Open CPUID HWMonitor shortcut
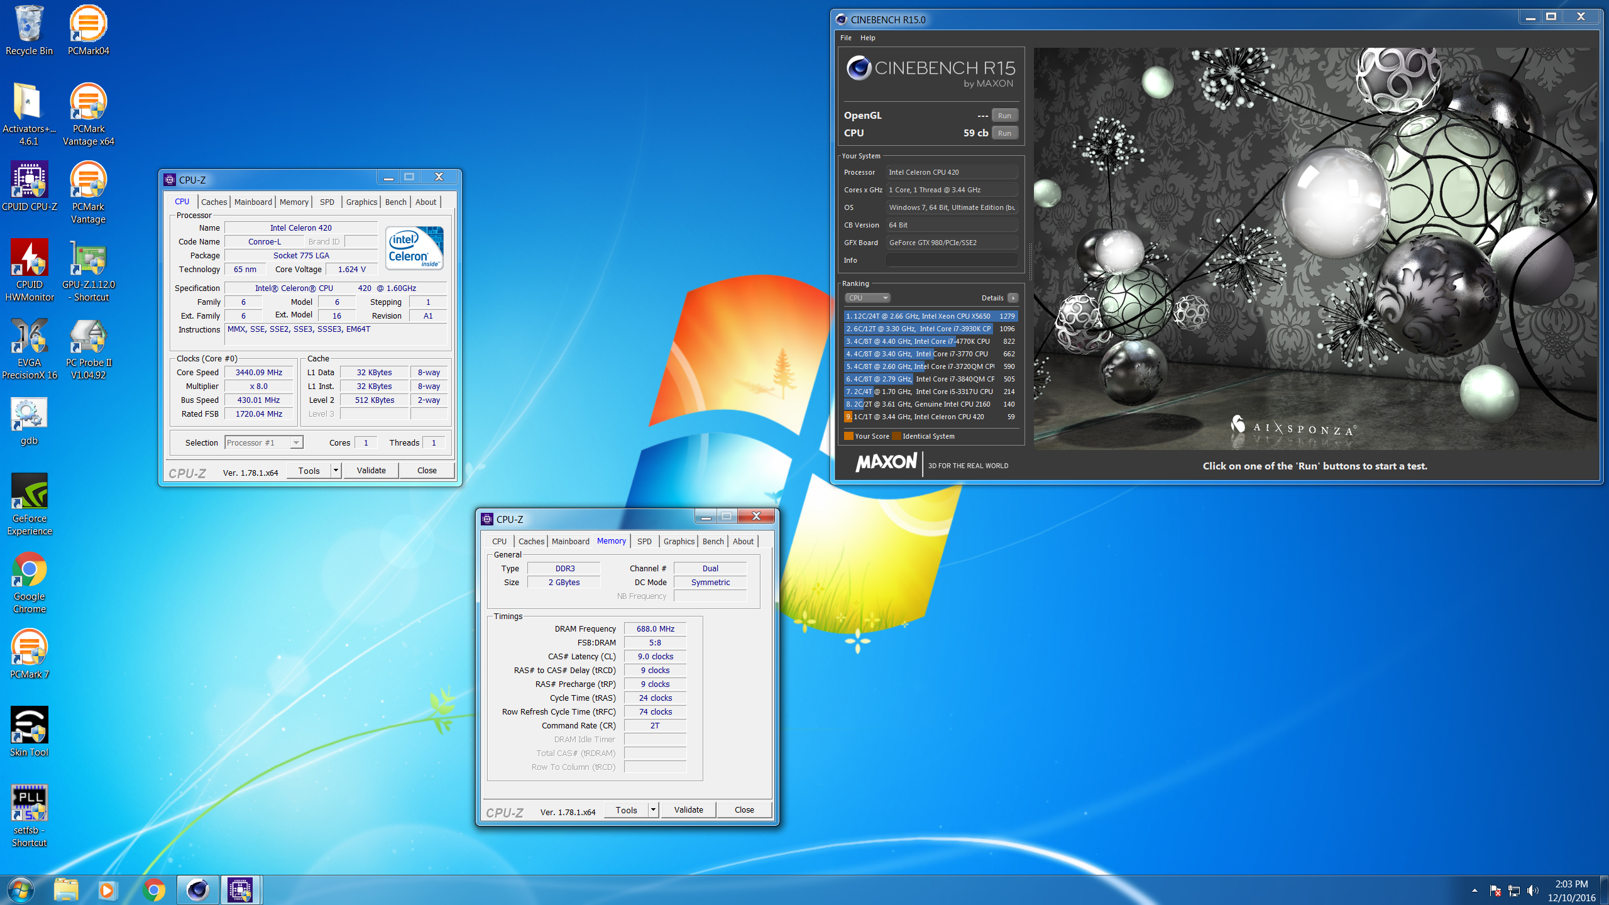Screen dimensions: 1609x905 [x=29, y=270]
